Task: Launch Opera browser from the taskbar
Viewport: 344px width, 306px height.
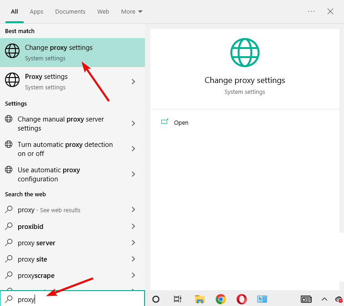Action: (242, 299)
